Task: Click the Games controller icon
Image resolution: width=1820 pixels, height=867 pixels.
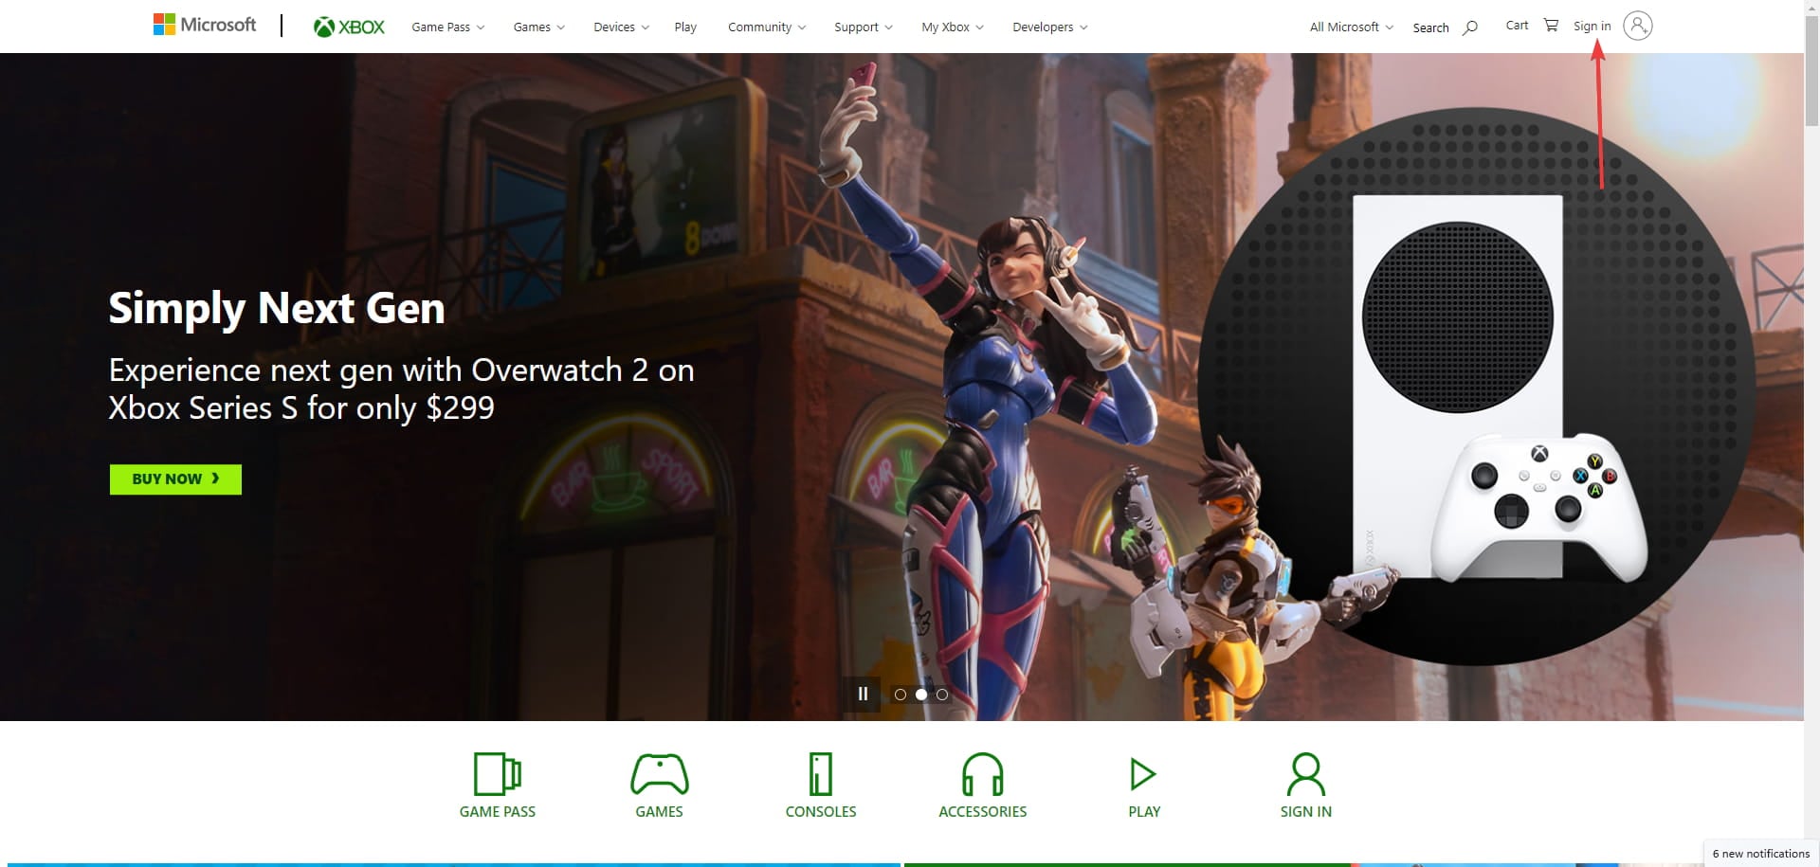Action: click(660, 773)
